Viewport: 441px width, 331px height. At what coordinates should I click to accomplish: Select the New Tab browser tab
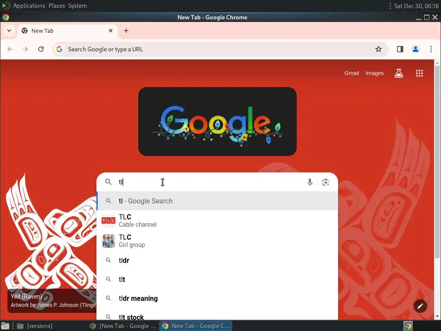[68, 31]
